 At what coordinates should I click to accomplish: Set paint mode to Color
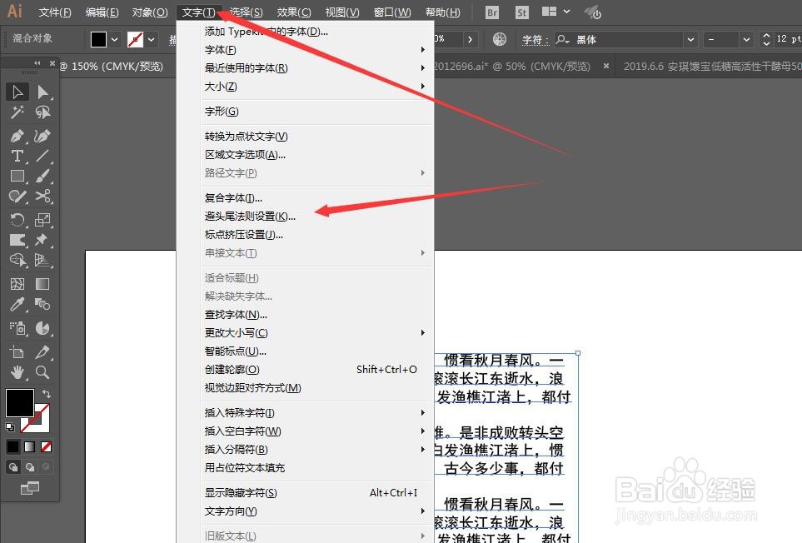[12, 447]
